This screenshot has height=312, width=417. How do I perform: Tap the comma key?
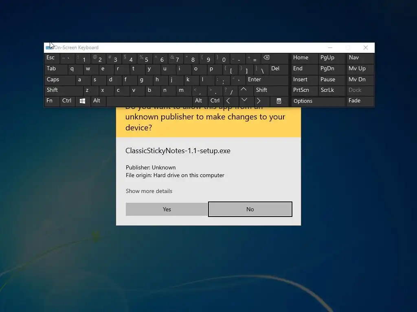pos(200,91)
